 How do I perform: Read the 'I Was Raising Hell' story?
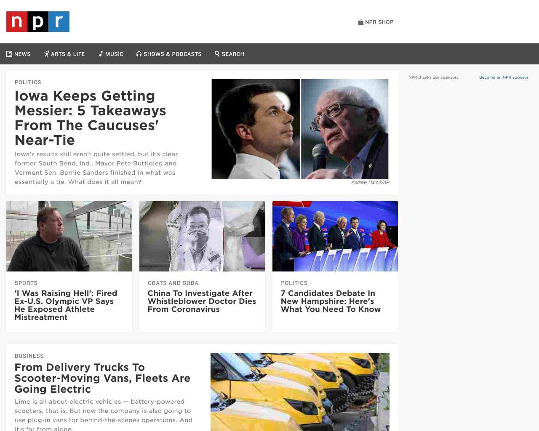pos(66,305)
